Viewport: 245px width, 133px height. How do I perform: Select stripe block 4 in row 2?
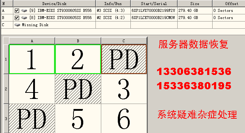[32, 89]
